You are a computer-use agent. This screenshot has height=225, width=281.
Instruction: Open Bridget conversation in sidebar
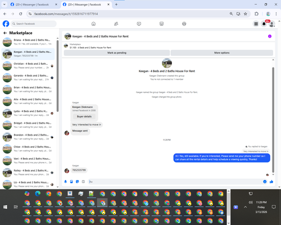click(28, 125)
